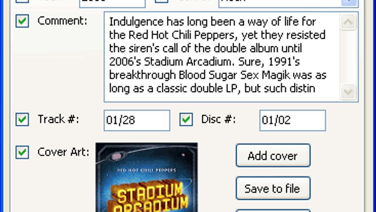Viewport: 376px width, 212px height.
Task: Click the comment scrollbar down arrow
Action: coord(348,92)
